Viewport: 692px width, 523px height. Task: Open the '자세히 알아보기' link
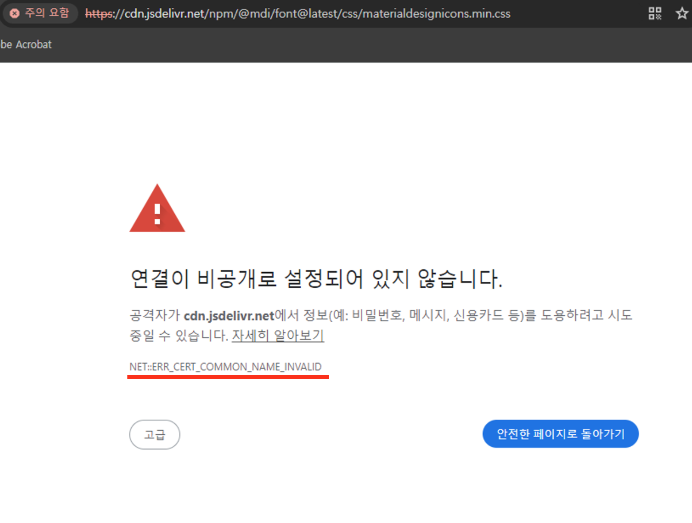(278, 335)
